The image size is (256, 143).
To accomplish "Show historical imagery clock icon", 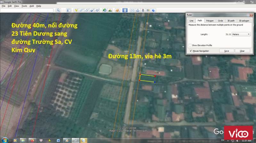I will click(105, 10).
